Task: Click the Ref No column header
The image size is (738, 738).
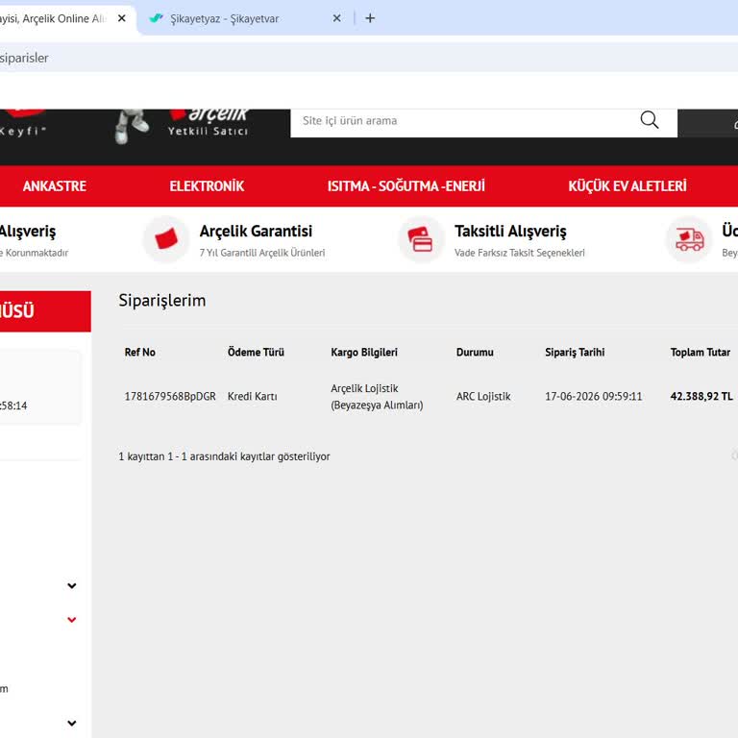Action: [x=139, y=352]
